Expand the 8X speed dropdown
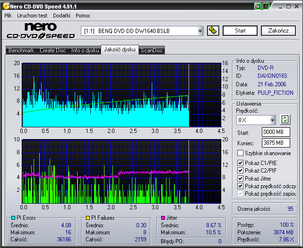Image resolution: width=303 pixels, height=248 pixels. pyautogui.click(x=272, y=120)
